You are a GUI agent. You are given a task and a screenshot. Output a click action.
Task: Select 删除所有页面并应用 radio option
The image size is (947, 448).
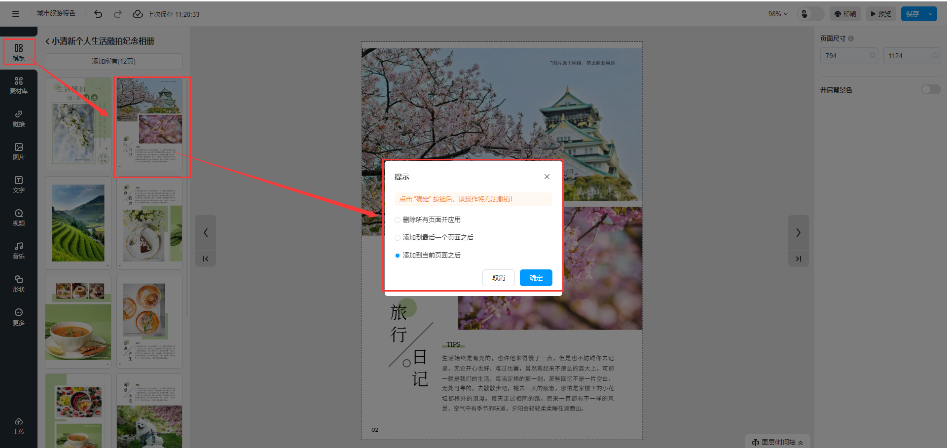click(x=398, y=220)
